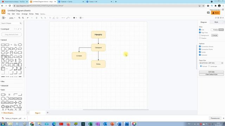Screen dimensions: 225x126
Task: Click the draw.io logo icon
Action: click(4, 12)
